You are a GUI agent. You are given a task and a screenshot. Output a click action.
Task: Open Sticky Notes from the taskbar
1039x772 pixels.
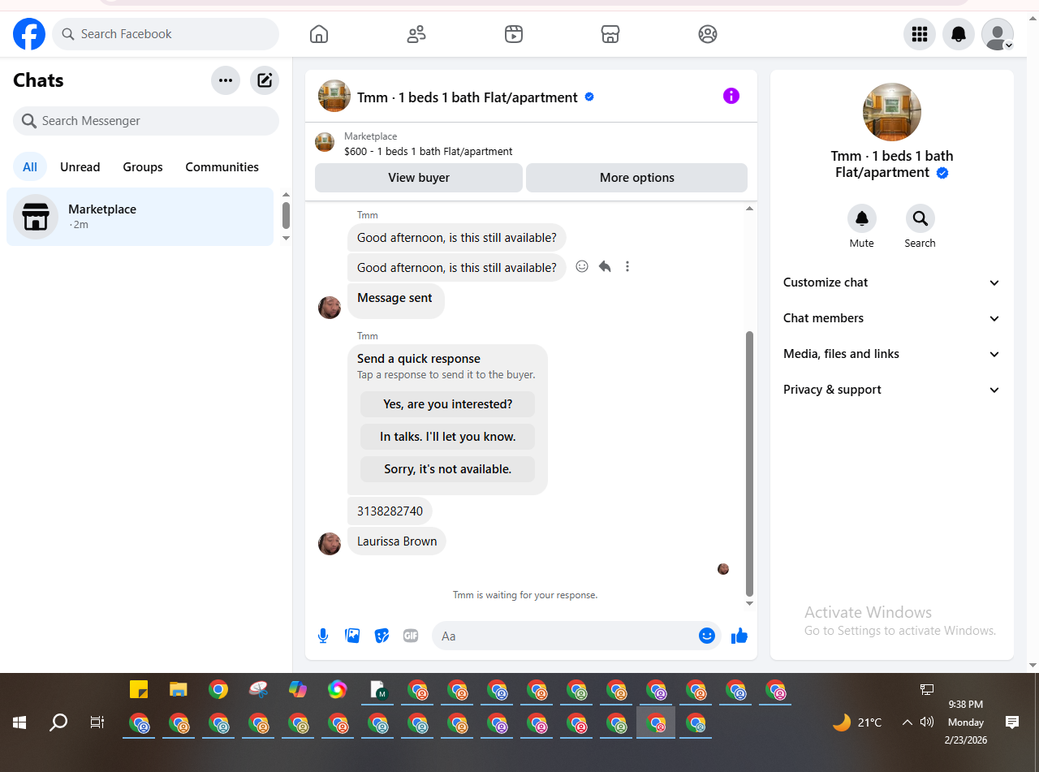(x=139, y=690)
